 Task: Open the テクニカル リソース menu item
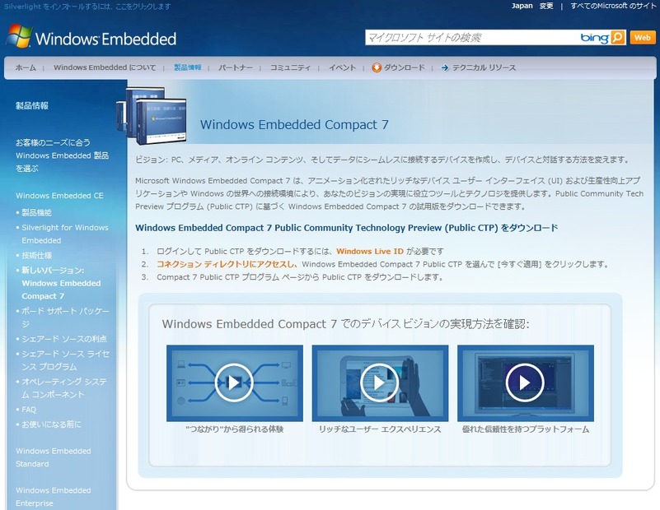pos(484,67)
